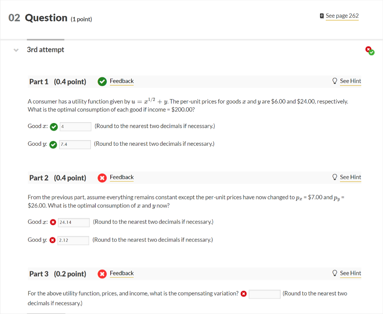Click the Part 1 lightbulb hint icon
The width and height of the screenshot is (383, 314).
pos(335,81)
